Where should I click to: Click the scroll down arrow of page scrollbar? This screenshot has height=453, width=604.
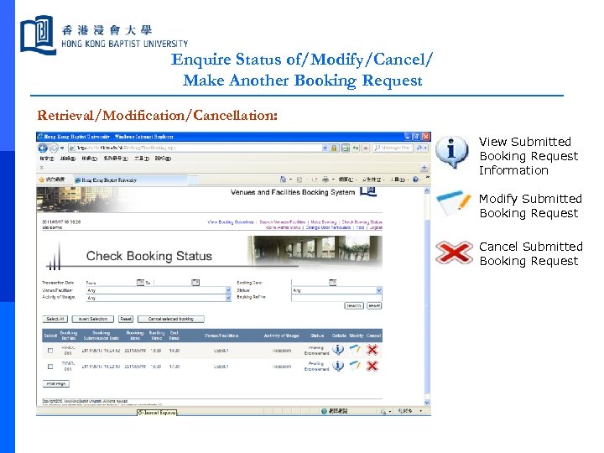pyautogui.click(x=426, y=403)
